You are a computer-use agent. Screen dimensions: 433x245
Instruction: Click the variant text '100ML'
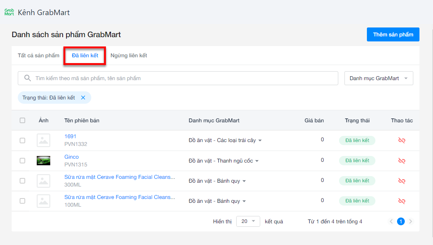(73, 205)
